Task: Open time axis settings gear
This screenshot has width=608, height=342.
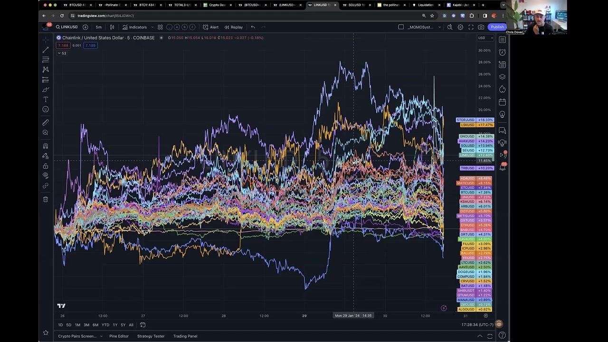Action: coord(485,315)
